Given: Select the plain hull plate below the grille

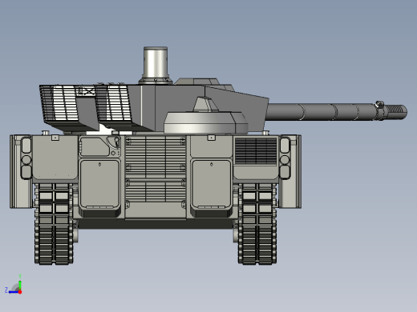Looking at the screenshot, I should point(156,210).
